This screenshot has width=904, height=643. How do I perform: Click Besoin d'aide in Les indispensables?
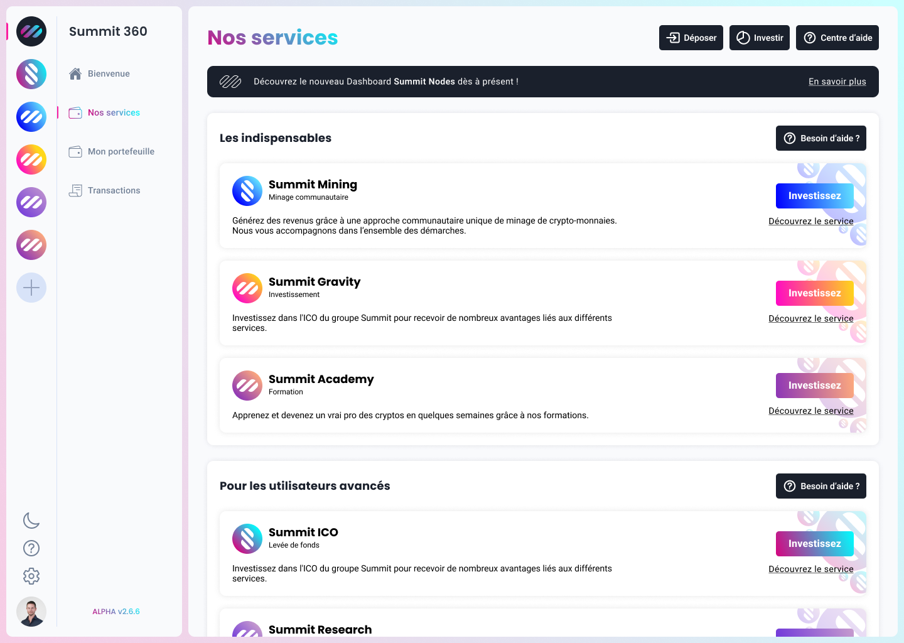tap(821, 138)
